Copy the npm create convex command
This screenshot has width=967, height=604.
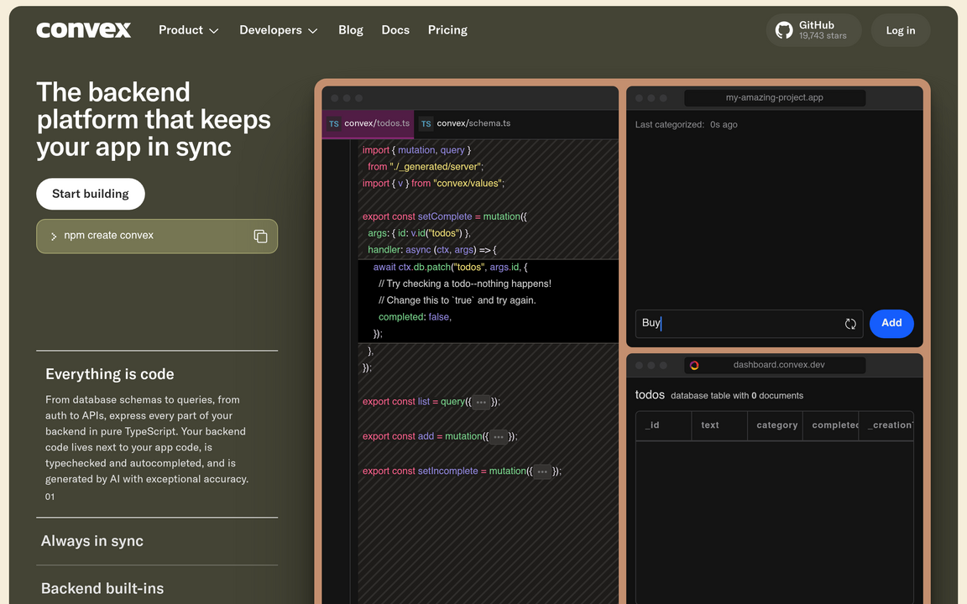(x=260, y=236)
